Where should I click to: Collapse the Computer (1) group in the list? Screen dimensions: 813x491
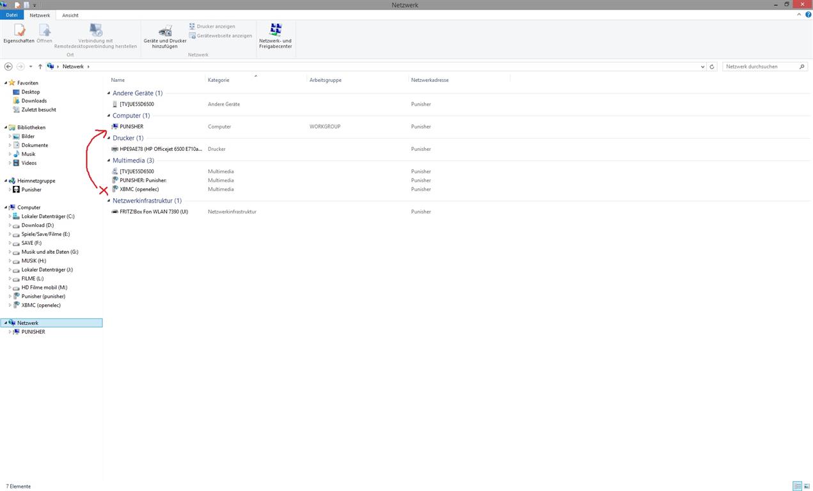[109, 116]
